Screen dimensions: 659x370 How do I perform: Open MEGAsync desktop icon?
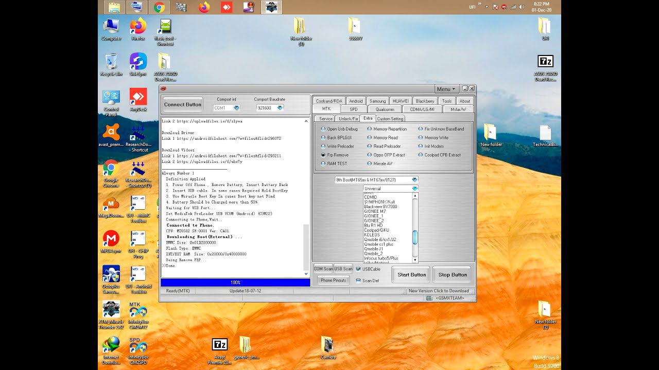pos(111,242)
